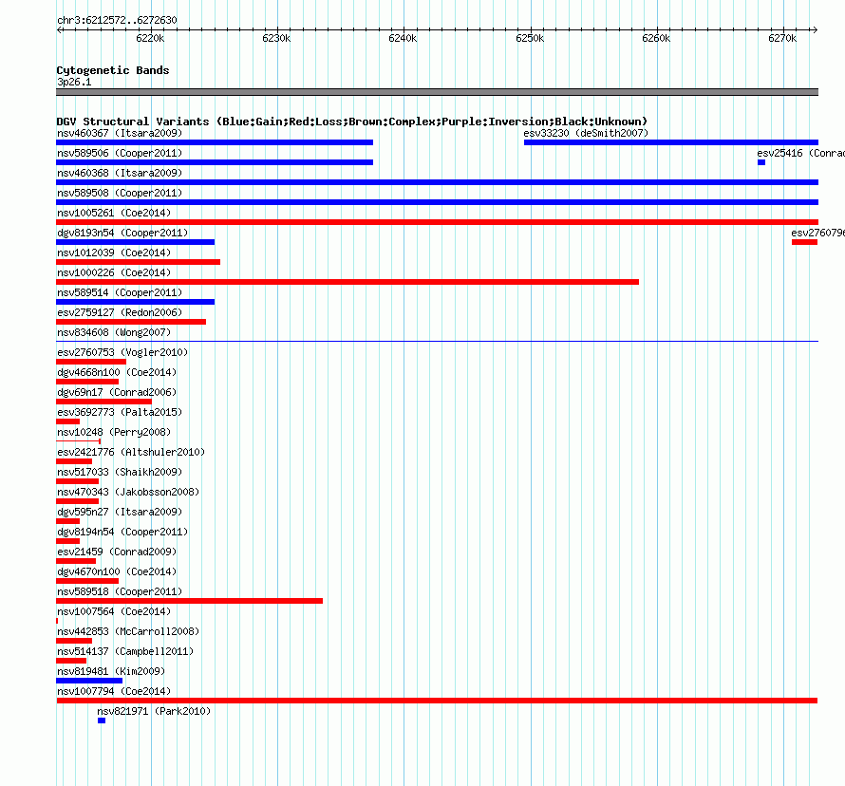Viewport: 845px width, 786px height.
Task: Open the nsv442853 (McCarroll2008) label
Action: 128,631
